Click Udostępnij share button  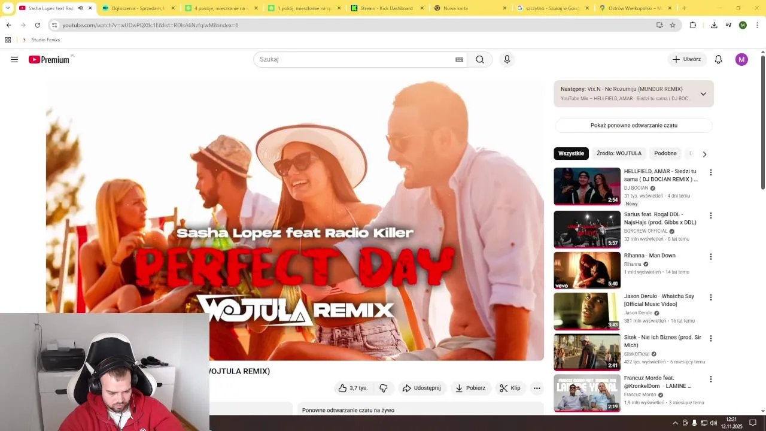pos(421,388)
